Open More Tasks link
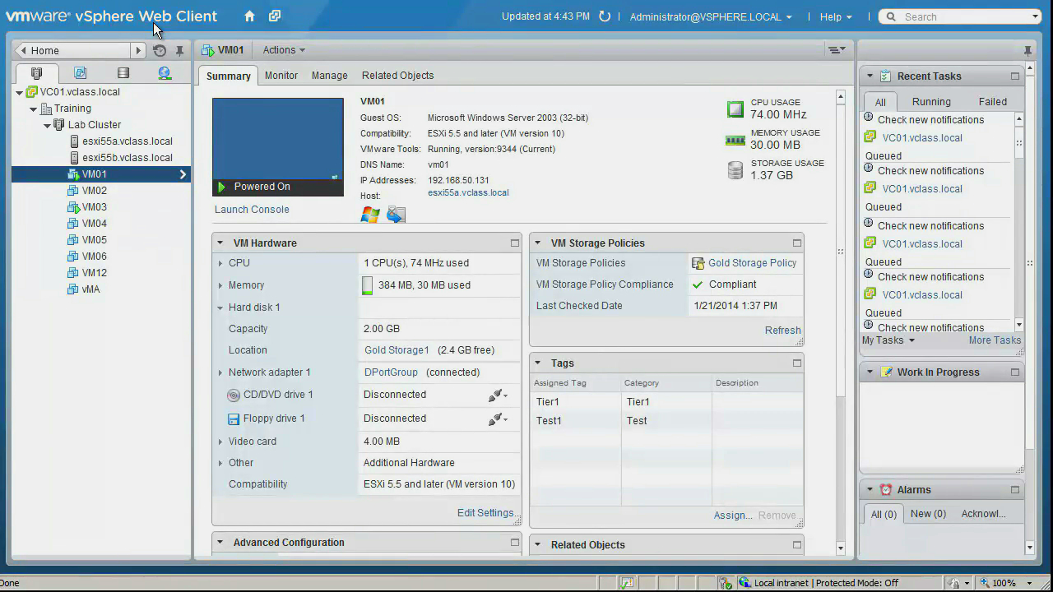Image resolution: width=1053 pixels, height=592 pixels. tap(995, 340)
